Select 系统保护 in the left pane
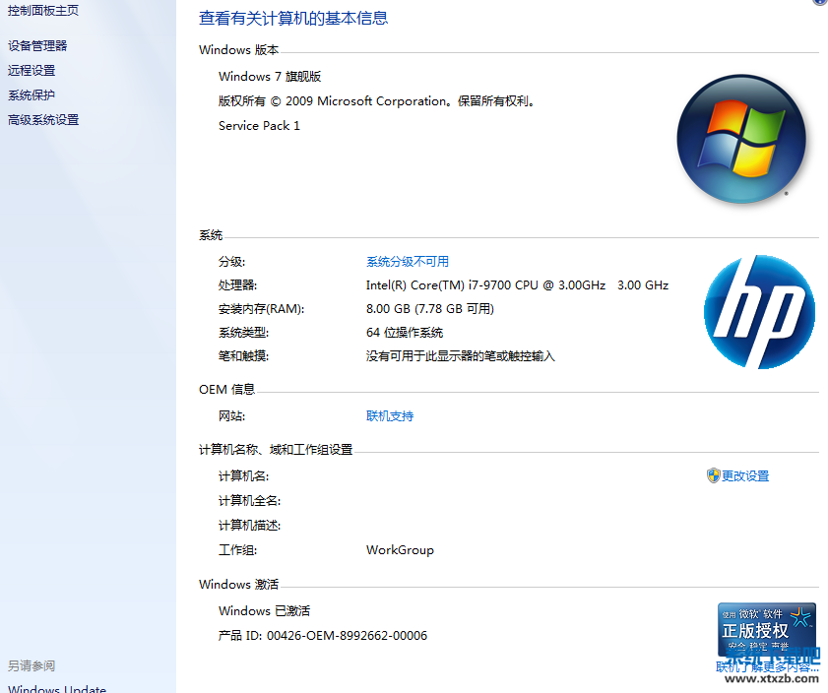This screenshot has width=828, height=693. click(32, 95)
